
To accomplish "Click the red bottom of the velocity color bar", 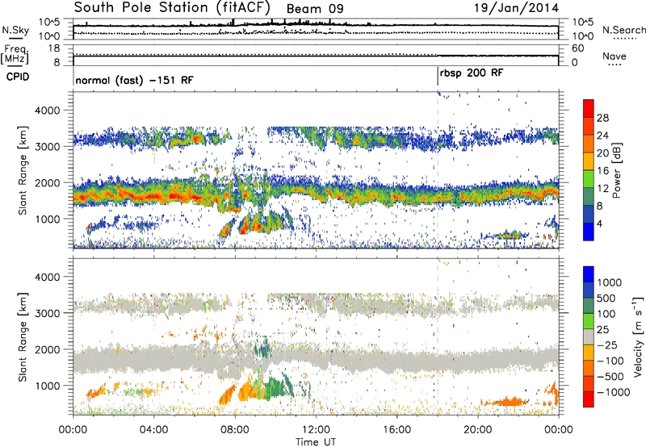I will [x=589, y=399].
